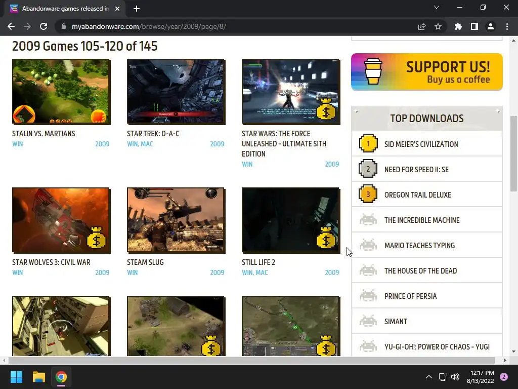Click the forward navigation arrow
This screenshot has height=389, width=518.
(x=27, y=26)
